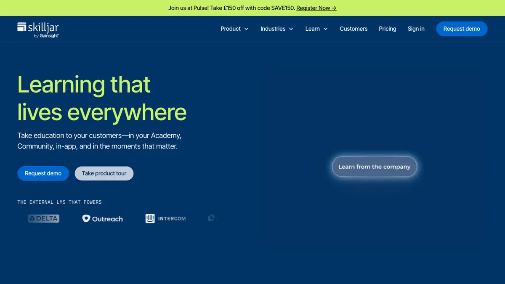This screenshot has width=505, height=284.
Task: Expand the Industries dropdown chevron
Action: click(x=291, y=29)
